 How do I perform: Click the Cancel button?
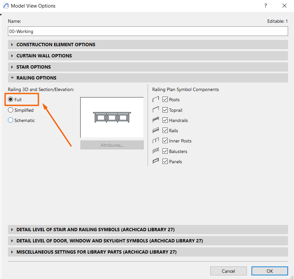pyautogui.click(x=228, y=271)
